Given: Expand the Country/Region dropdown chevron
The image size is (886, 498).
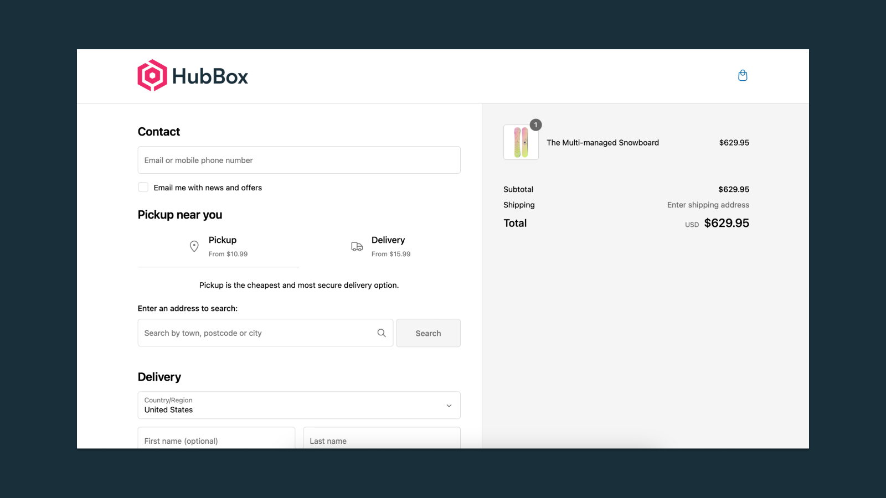Looking at the screenshot, I should [x=449, y=406].
